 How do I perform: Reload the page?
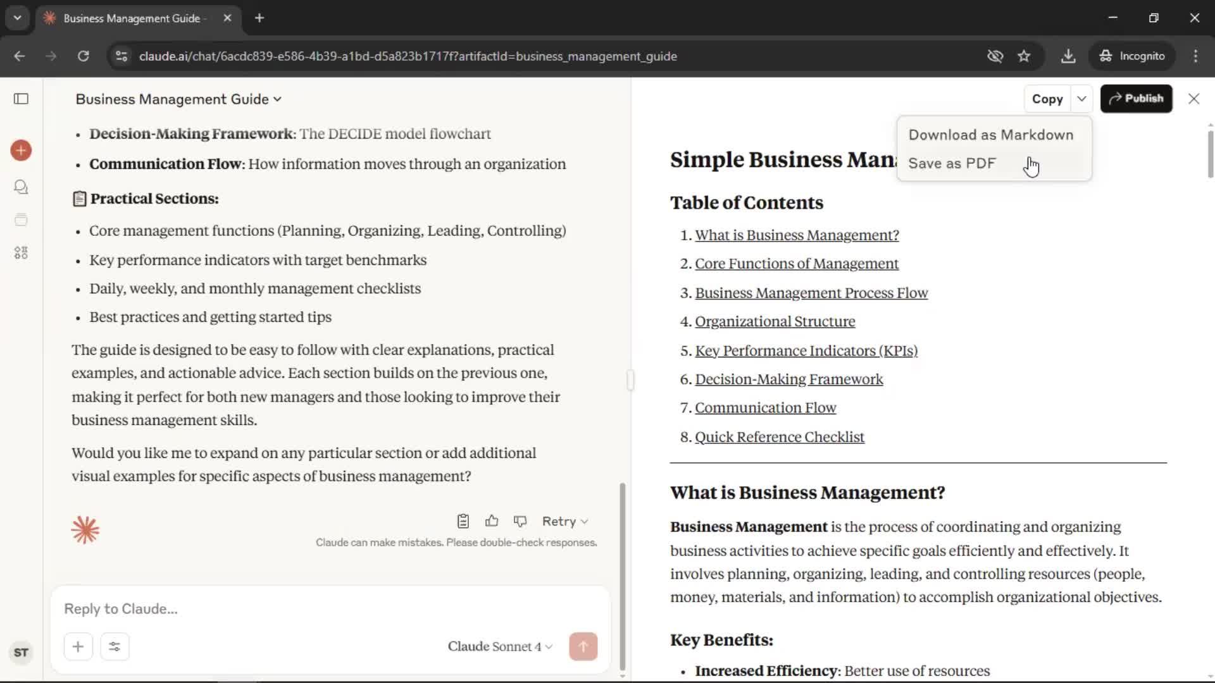pos(83,56)
